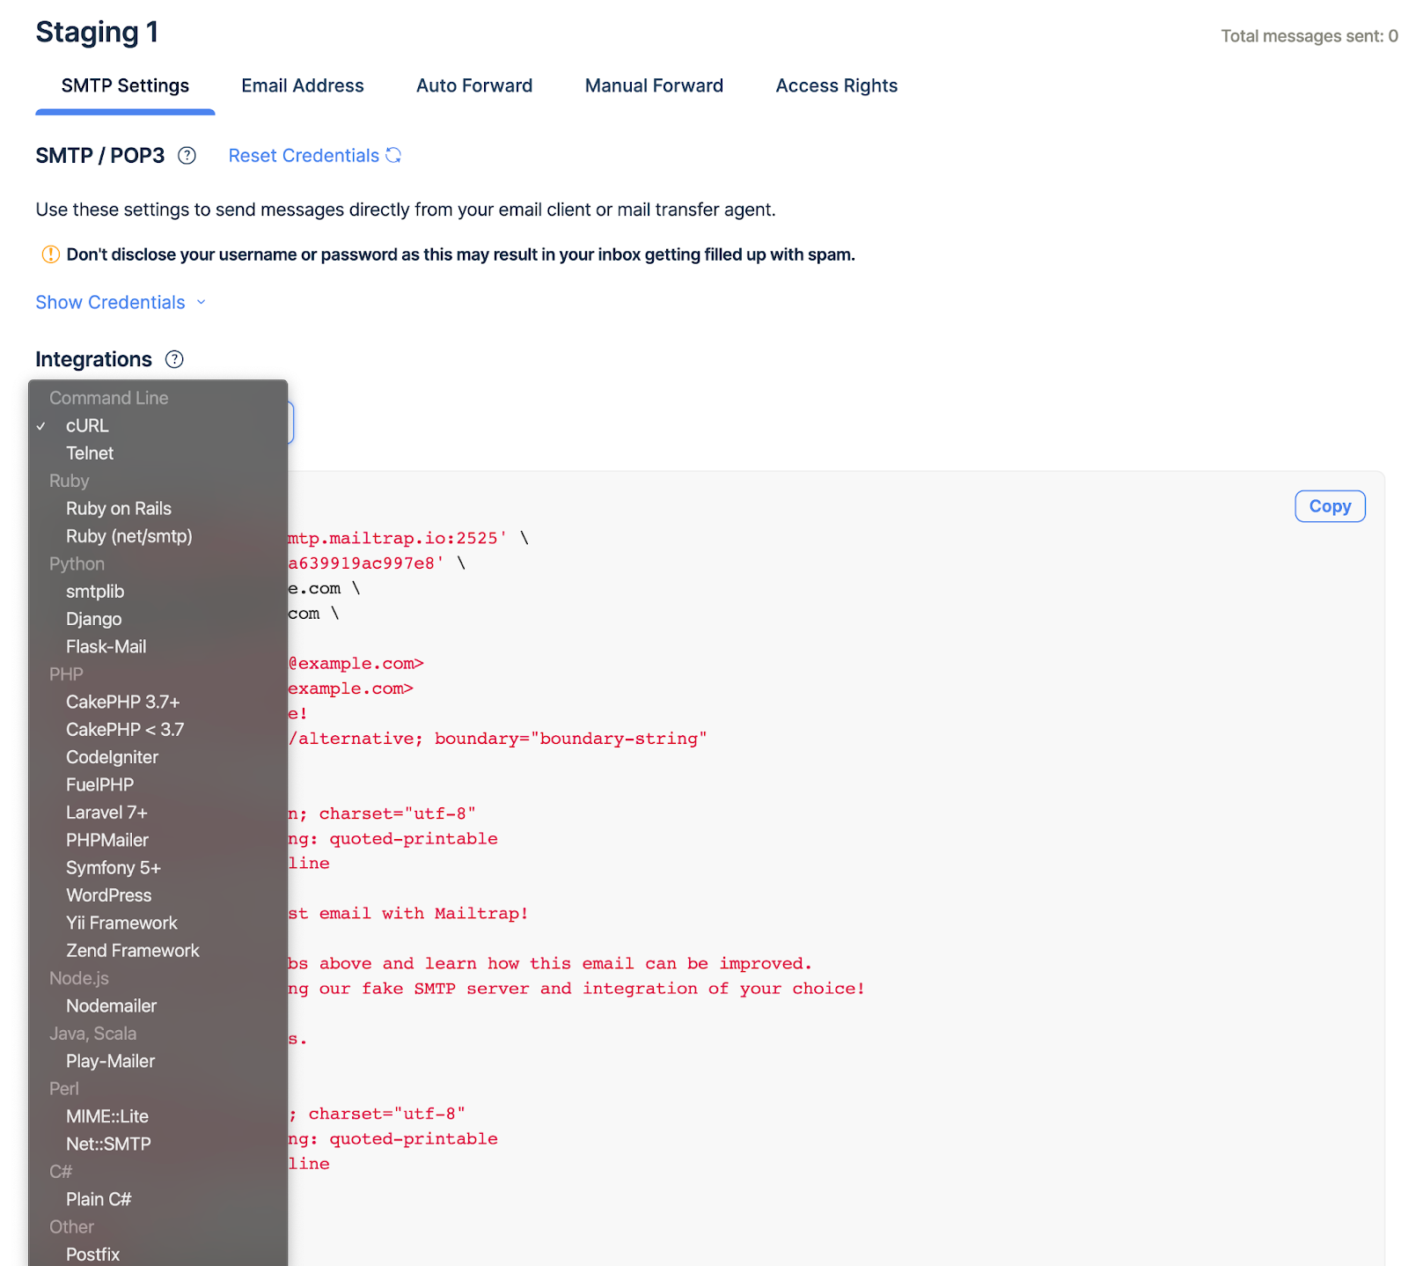Open Integrations help question icon

[x=174, y=359]
